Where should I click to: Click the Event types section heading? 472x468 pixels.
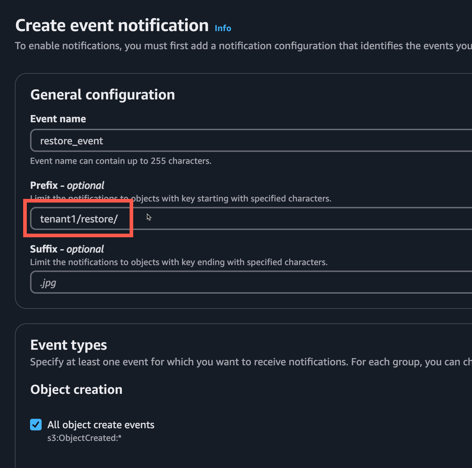click(68, 345)
